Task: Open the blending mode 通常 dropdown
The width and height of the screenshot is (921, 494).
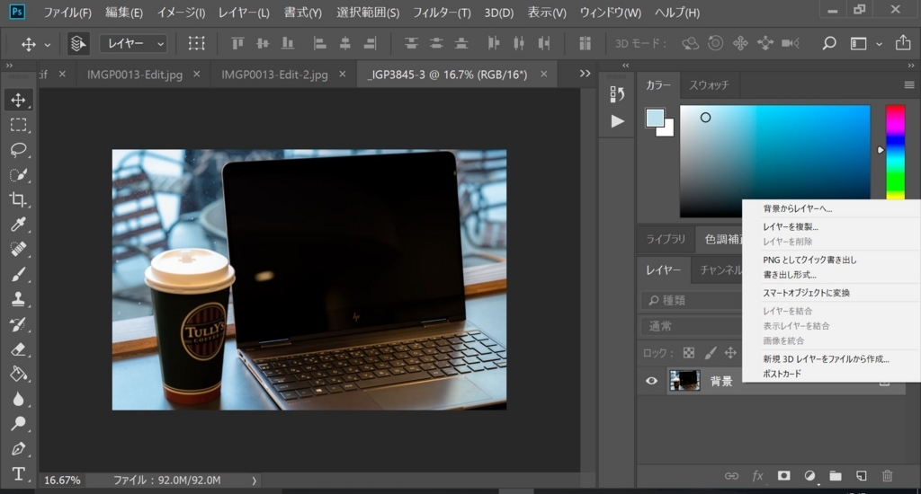Action: [692, 326]
